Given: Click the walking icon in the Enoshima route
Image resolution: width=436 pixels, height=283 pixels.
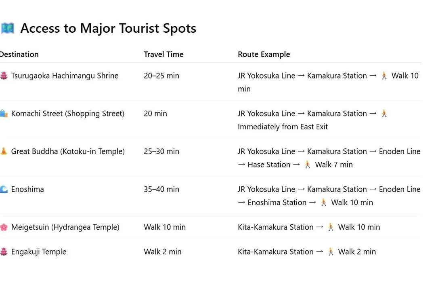Looking at the screenshot, I should click(x=324, y=203).
